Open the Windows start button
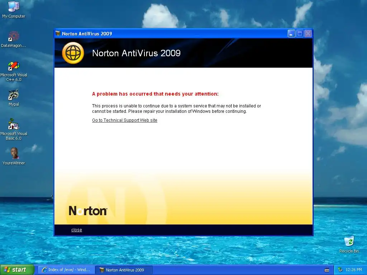Screen dimensions: 367x275 17,270
